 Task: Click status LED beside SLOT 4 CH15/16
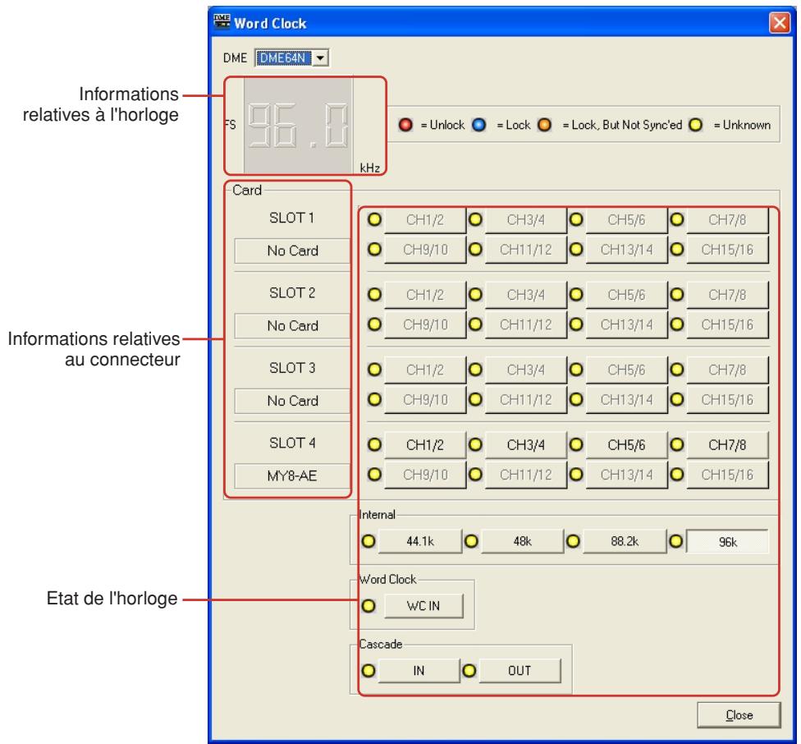[x=677, y=474]
